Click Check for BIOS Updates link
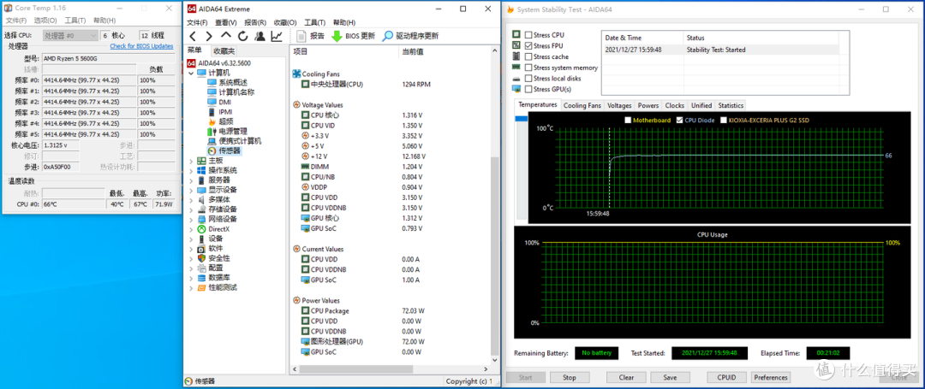The image size is (925, 389). pos(141,46)
